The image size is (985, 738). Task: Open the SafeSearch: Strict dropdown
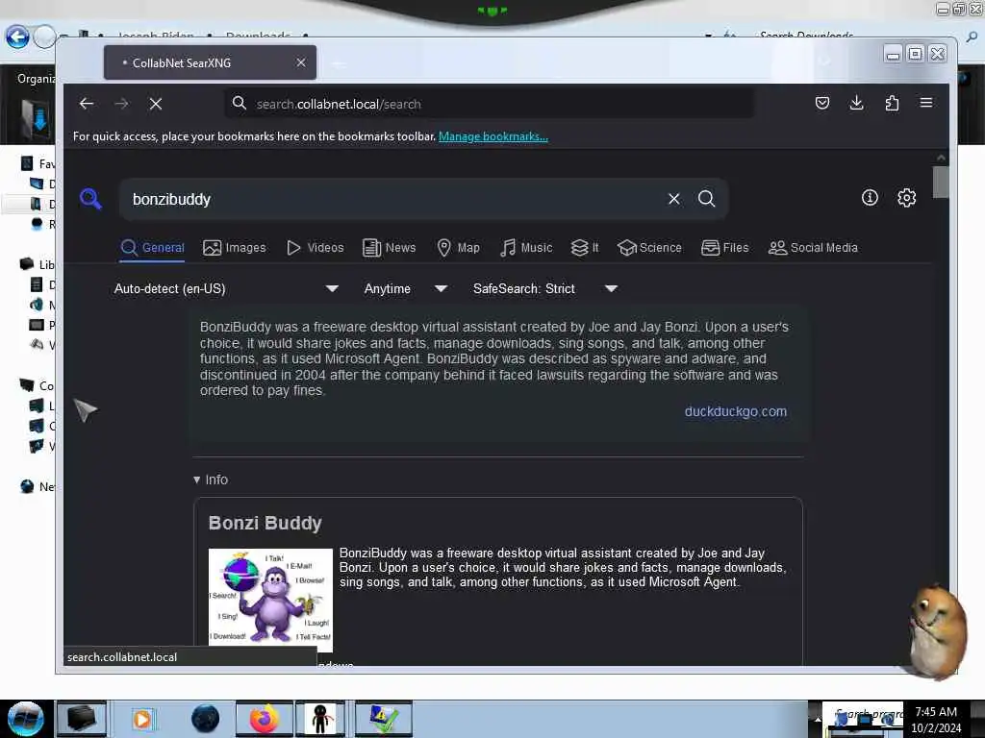pos(545,288)
